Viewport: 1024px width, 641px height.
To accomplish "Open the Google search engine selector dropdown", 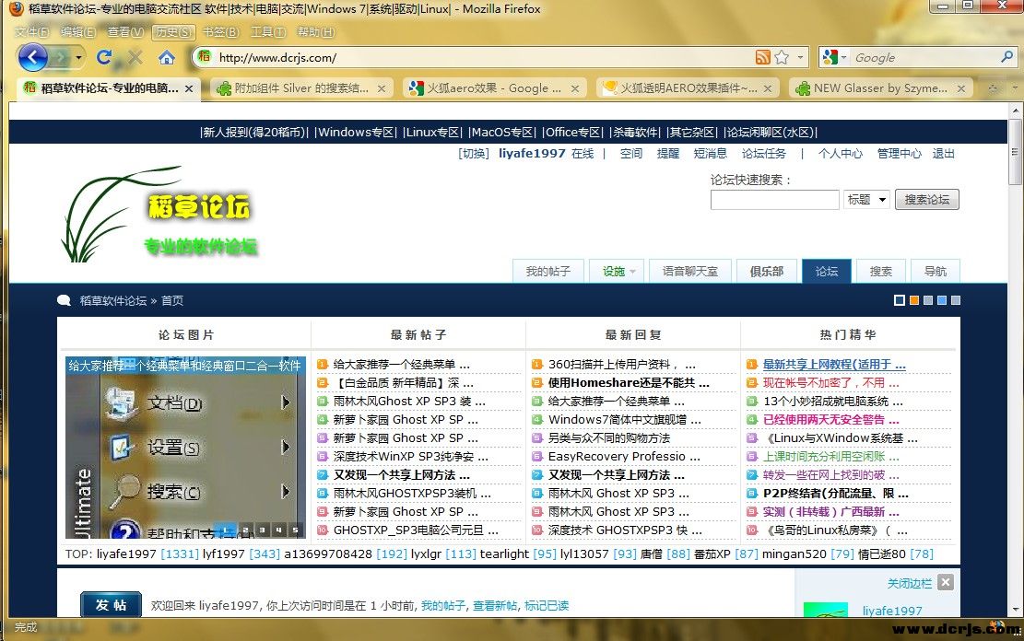I will (x=834, y=57).
